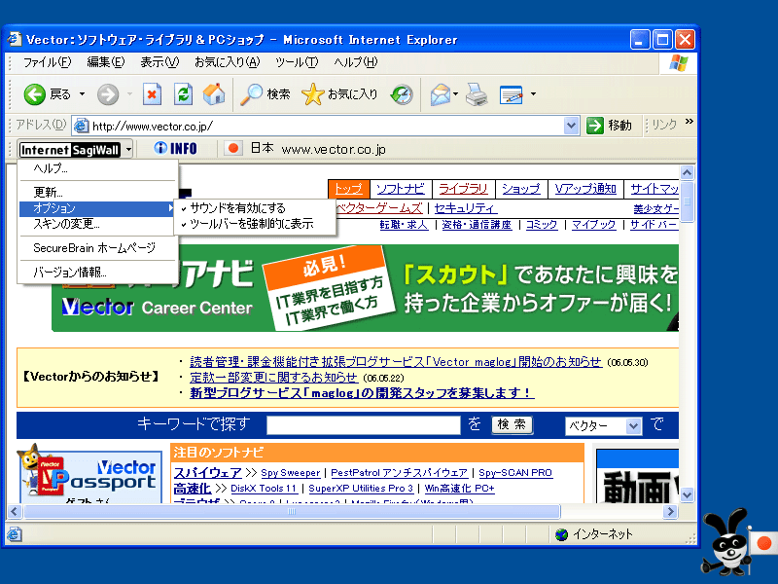Viewport: 778px width, 584px height.
Task: Select 'ヘルプ...' in SagiWall menu
Action: 98,168
